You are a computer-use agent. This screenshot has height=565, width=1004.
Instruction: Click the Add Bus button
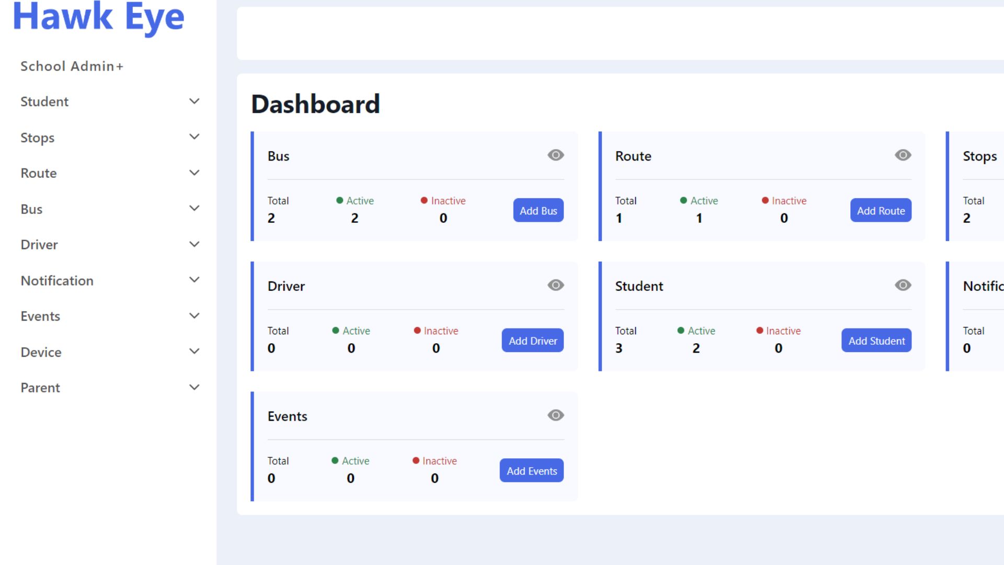coord(538,210)
